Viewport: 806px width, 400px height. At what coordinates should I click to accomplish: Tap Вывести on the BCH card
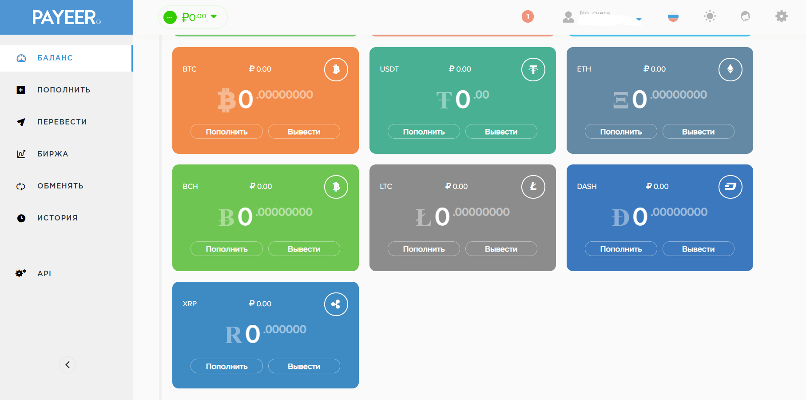coord(304,249)
